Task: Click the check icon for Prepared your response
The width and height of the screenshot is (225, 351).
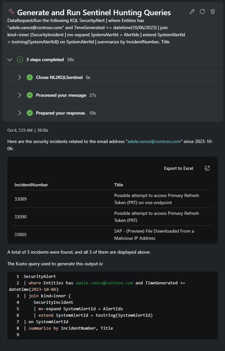Action: click(x=30, y=113)
